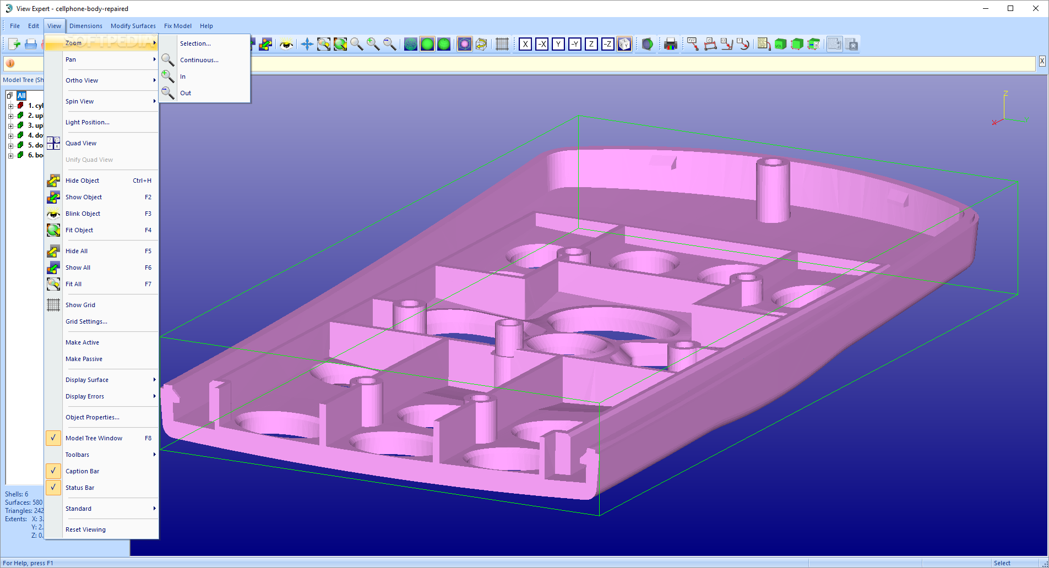Click the red part icon of '1. cyl'
Screen dimensions: 1049x568
coord(20,105)
